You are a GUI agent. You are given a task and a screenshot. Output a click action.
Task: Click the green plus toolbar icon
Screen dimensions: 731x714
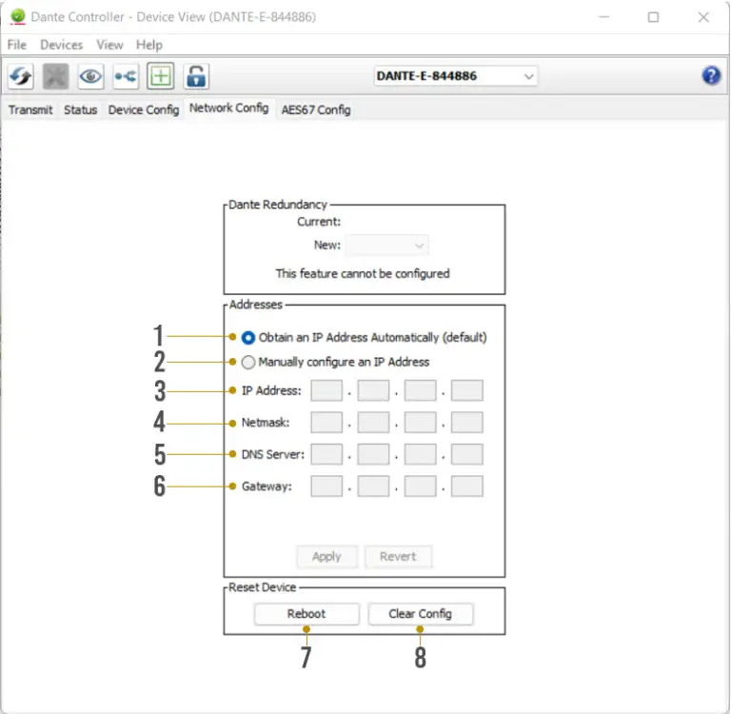(160, 76)
